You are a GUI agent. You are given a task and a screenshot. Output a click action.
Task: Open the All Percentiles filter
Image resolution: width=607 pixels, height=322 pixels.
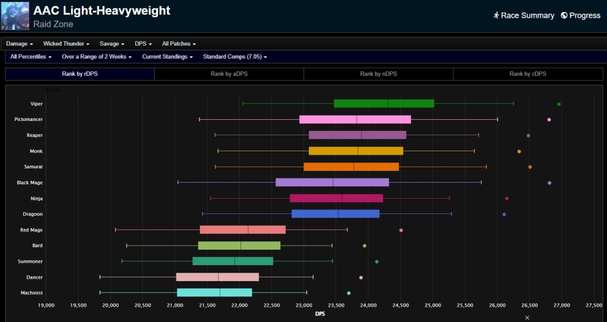coord(31,57)
